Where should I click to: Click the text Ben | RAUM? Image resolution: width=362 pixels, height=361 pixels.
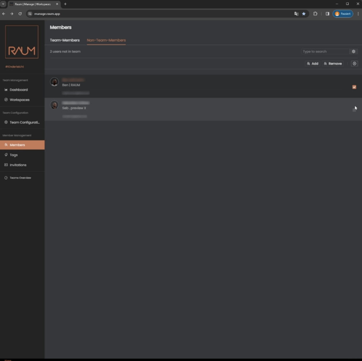(71, 85)
